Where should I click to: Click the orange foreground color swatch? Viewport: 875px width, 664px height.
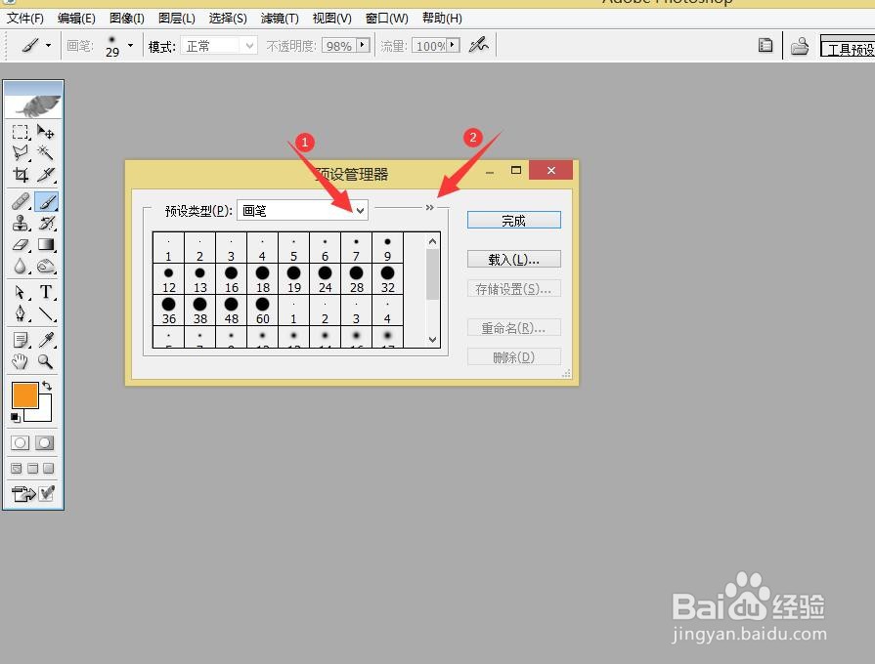point(25,395)
